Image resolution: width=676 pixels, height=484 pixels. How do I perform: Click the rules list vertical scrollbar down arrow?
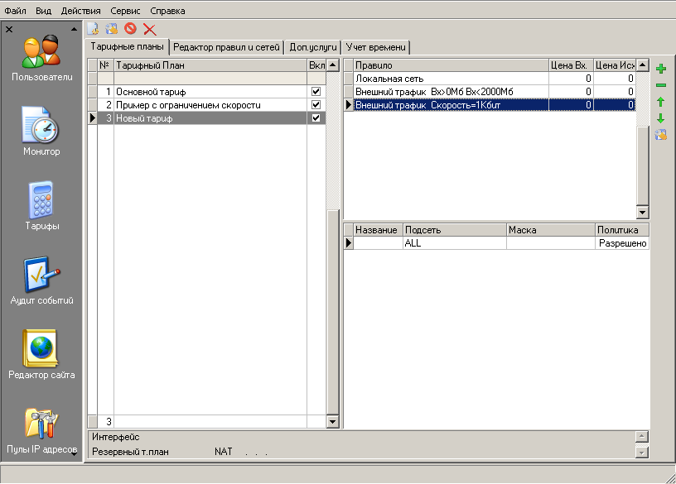(x=642, y=213)
